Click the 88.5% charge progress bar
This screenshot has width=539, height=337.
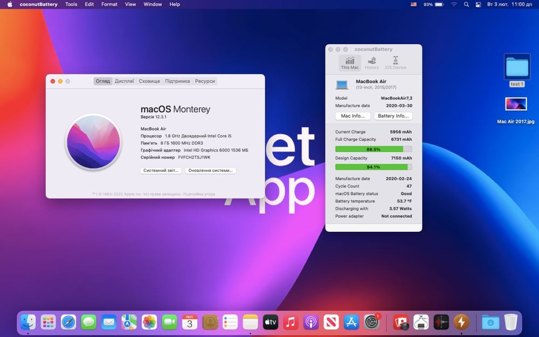point(374,149)
